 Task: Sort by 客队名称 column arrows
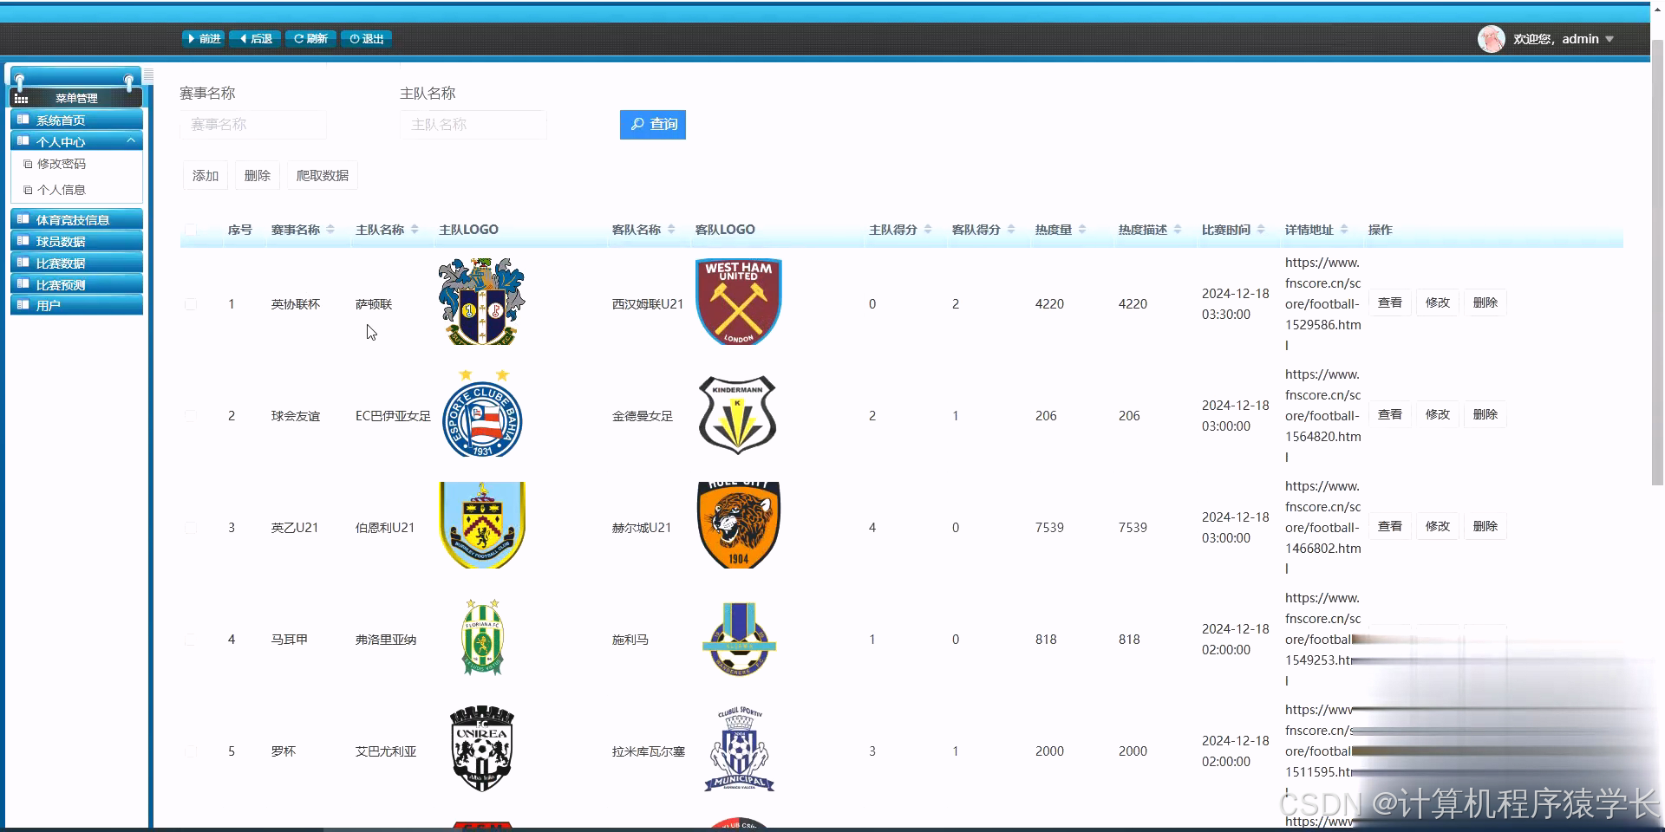pyautogui.click(x=671, y=230)
